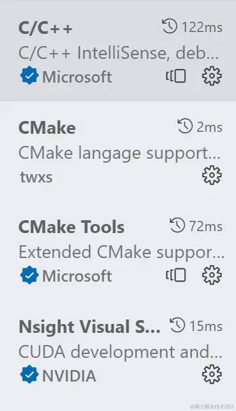Click verified badge next to NVIDIA
The height and width of the screenshot is (411, 236).
pos(29,375)
